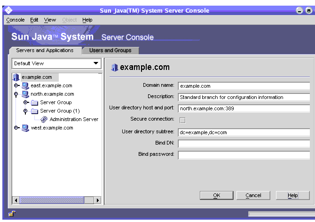Viewport: 315px width, 222px height.
Task: Expand the Server Group node
Action: [26, 102]
